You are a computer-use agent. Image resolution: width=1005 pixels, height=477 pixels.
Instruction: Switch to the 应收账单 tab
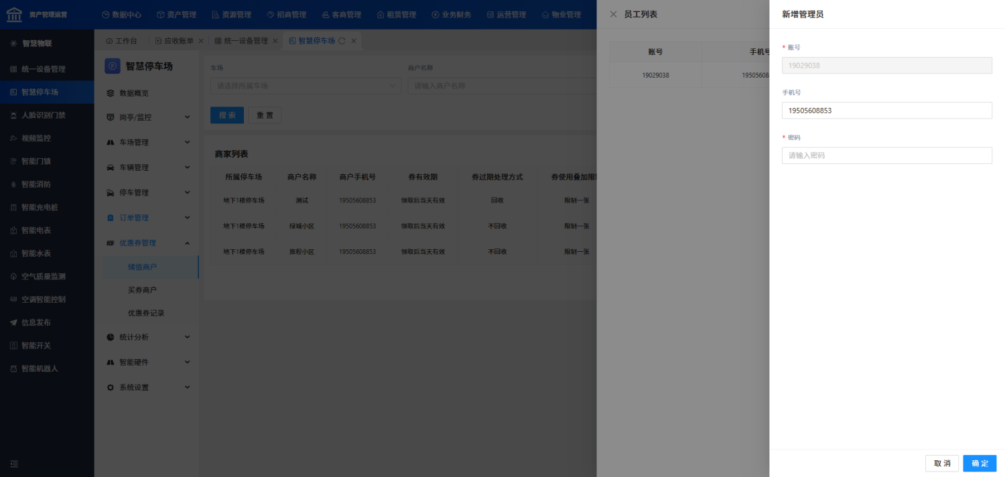coord(174,41)
